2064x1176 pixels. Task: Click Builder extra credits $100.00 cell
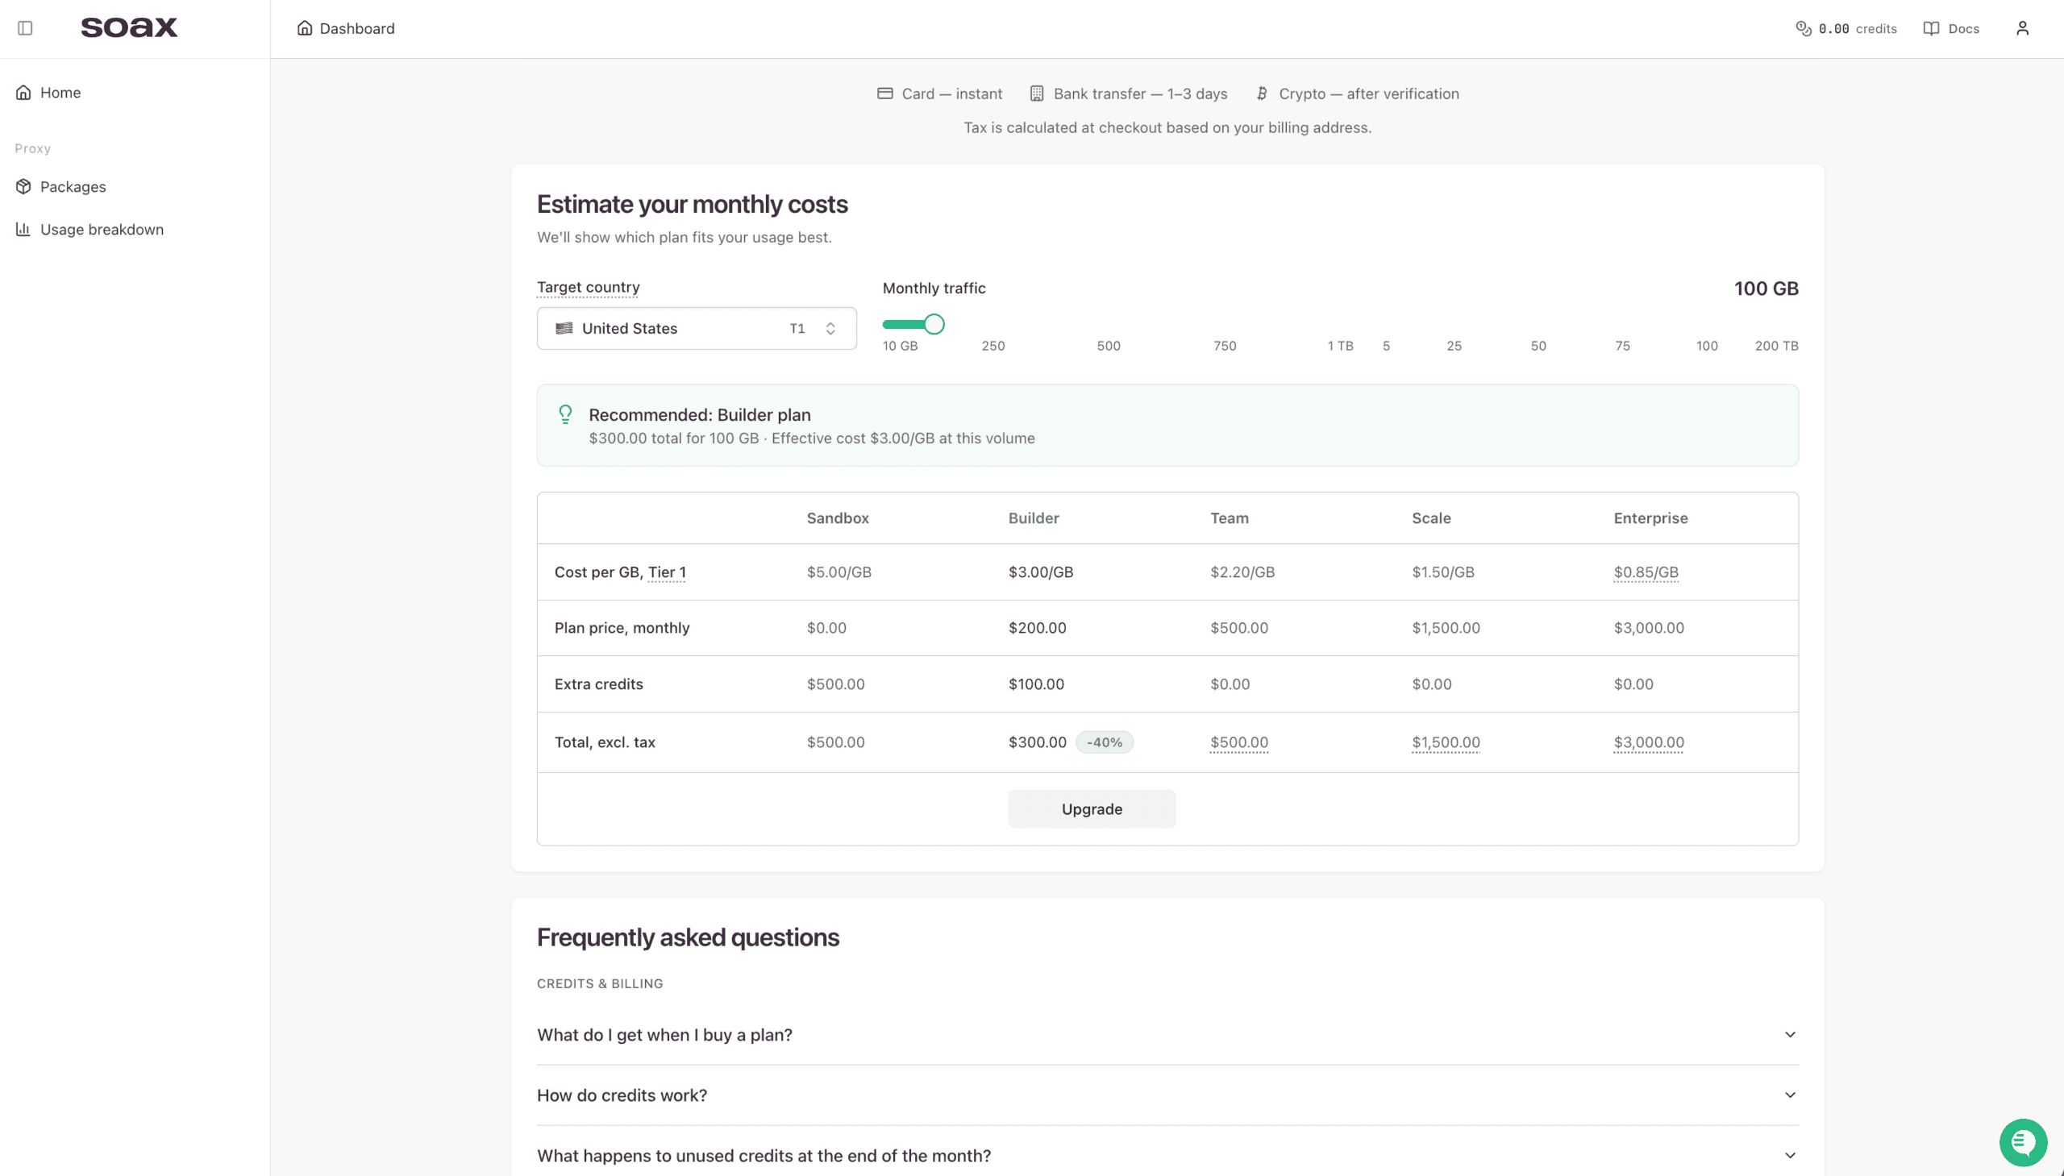1036,684
